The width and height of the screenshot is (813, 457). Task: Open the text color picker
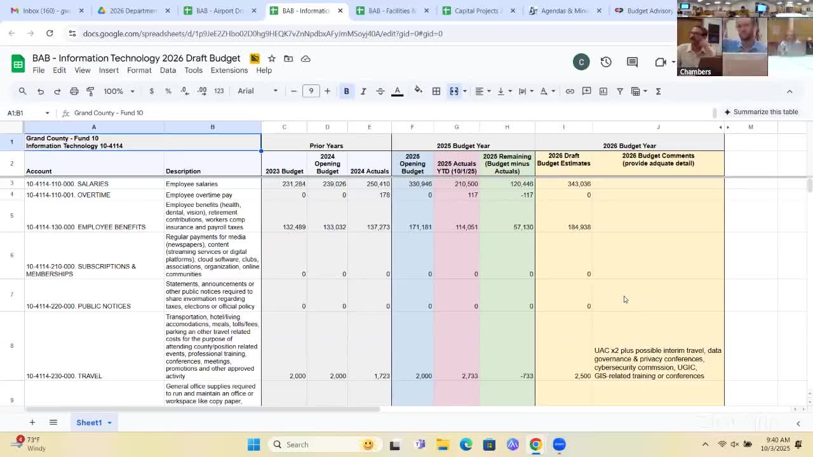pyautogui.click(x=397, y=91)
